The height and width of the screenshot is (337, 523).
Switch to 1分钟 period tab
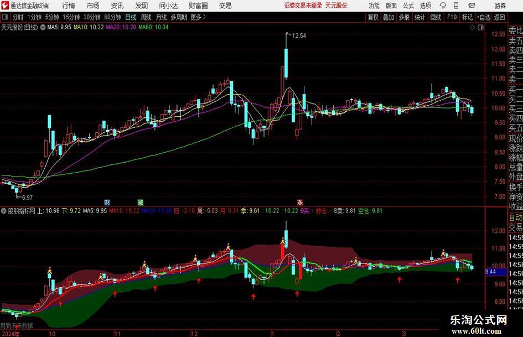(34, 17)
